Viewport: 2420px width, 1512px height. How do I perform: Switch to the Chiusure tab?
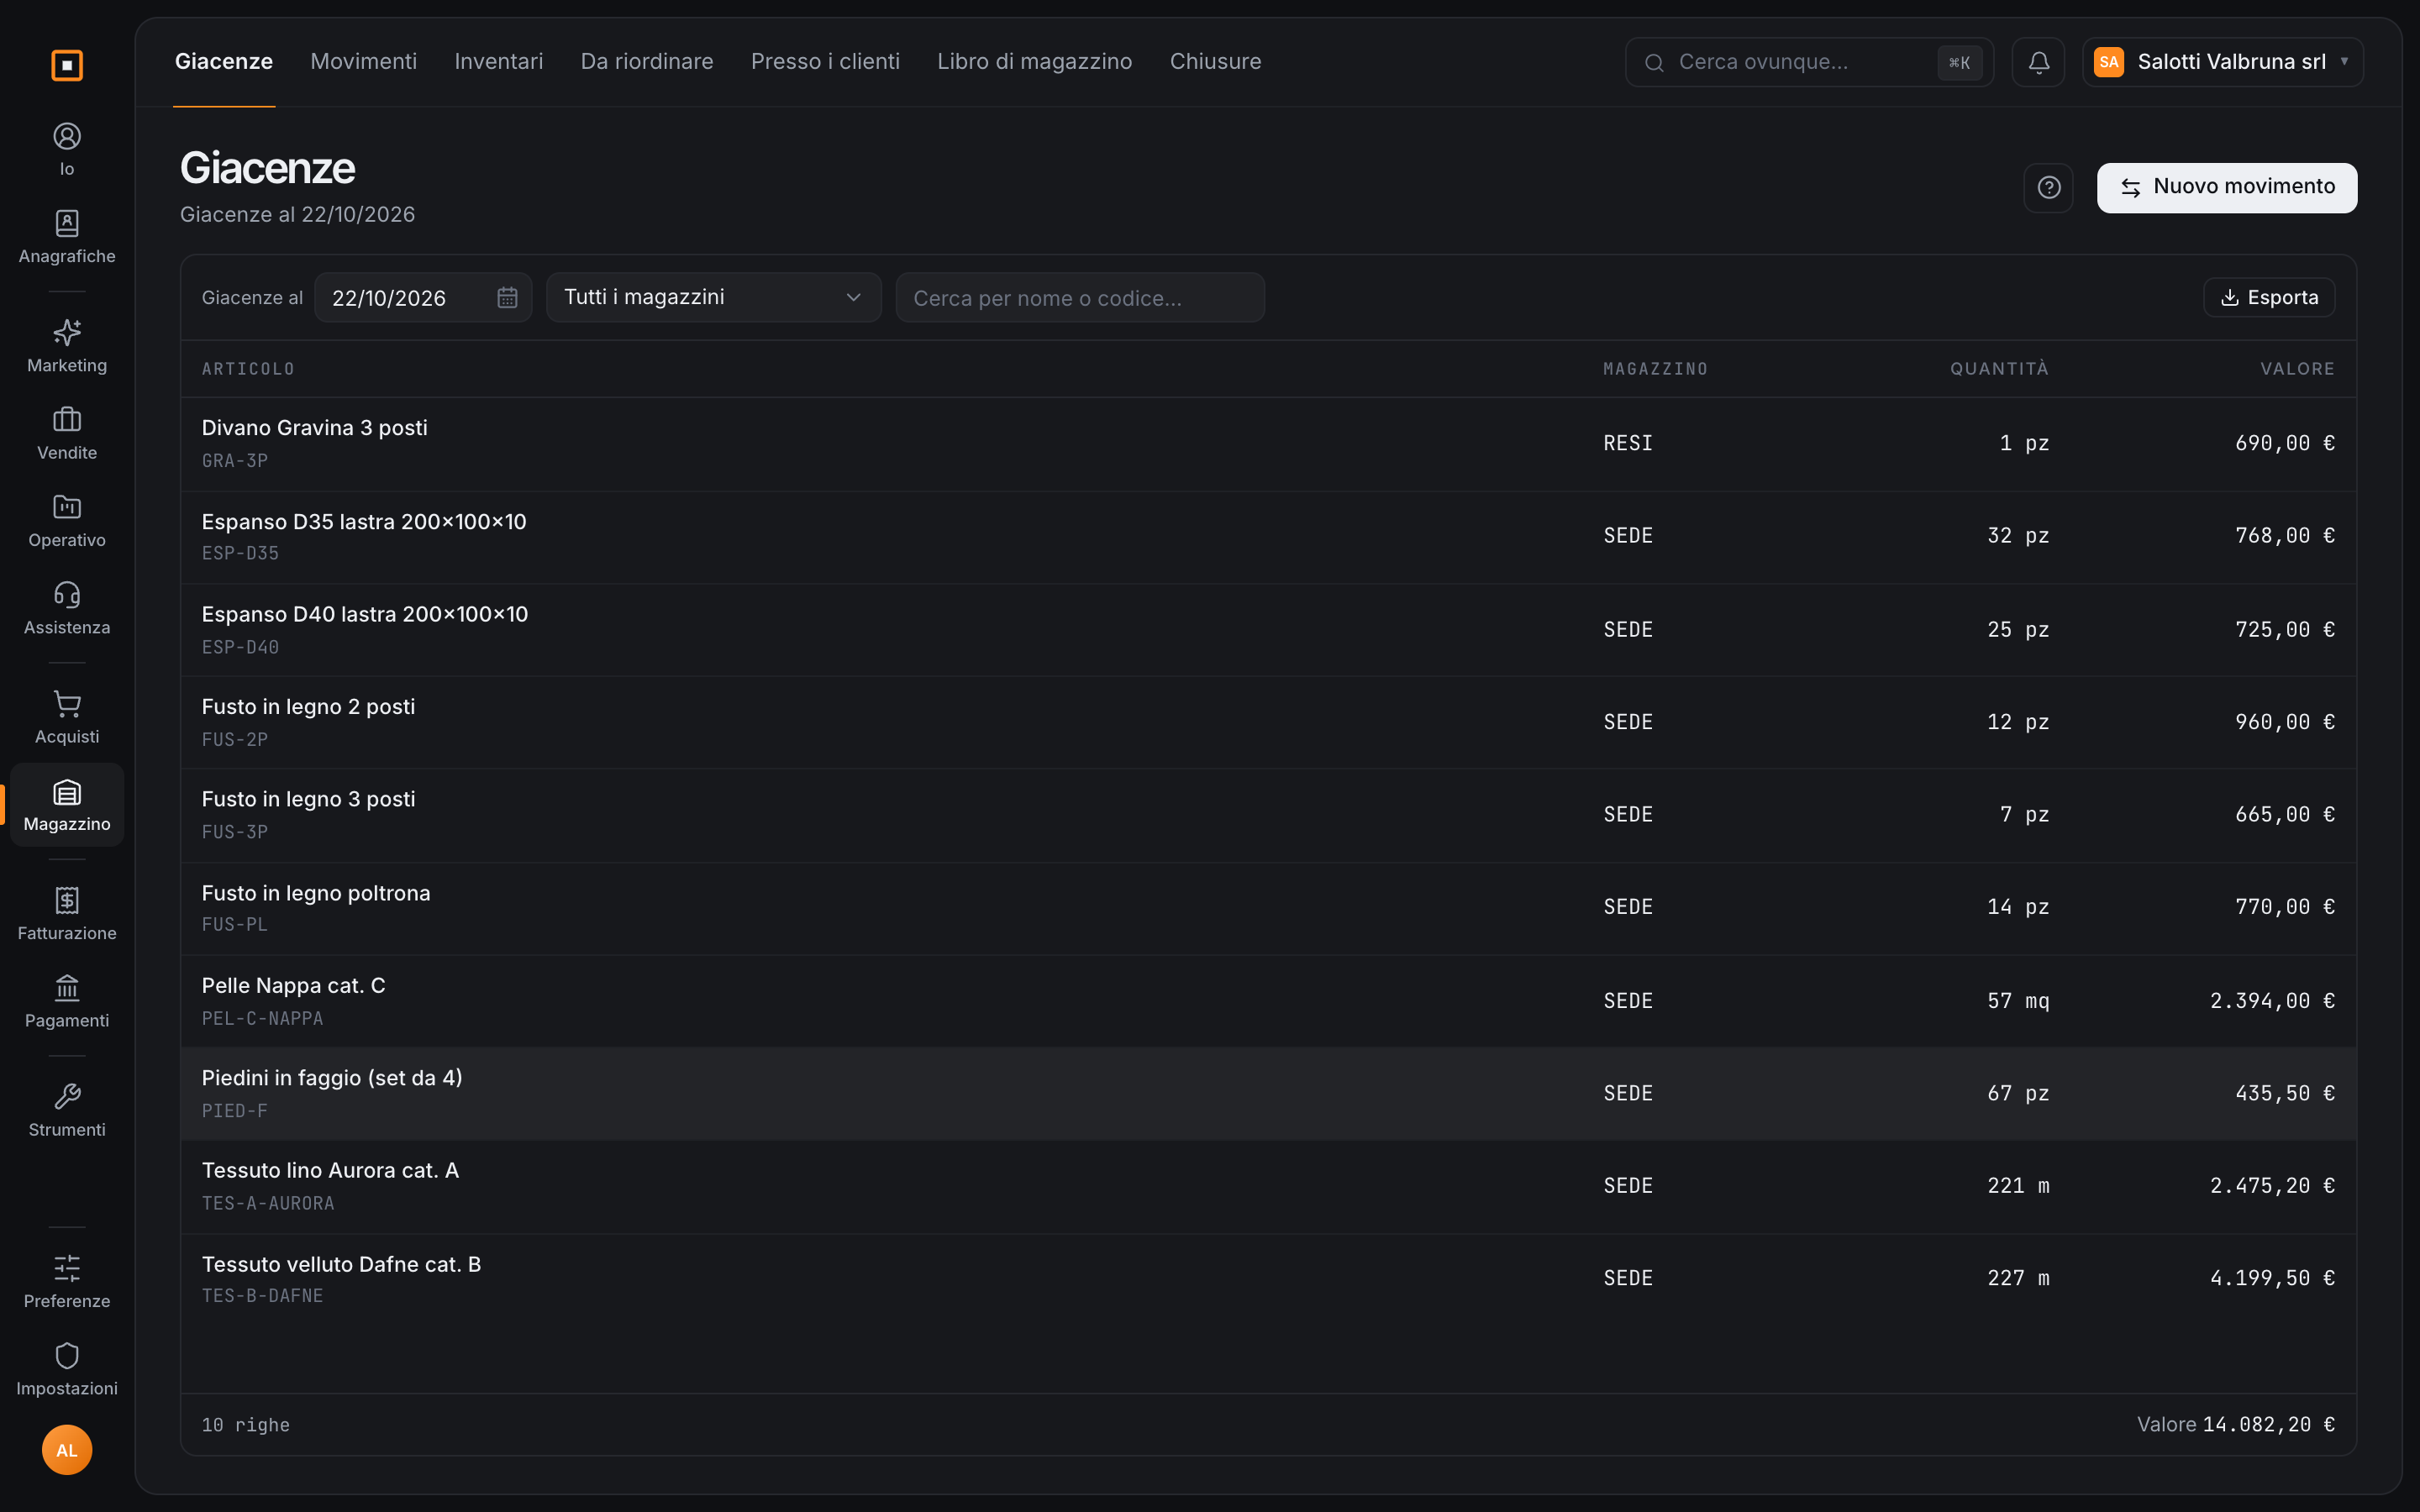pos(1215,62)
